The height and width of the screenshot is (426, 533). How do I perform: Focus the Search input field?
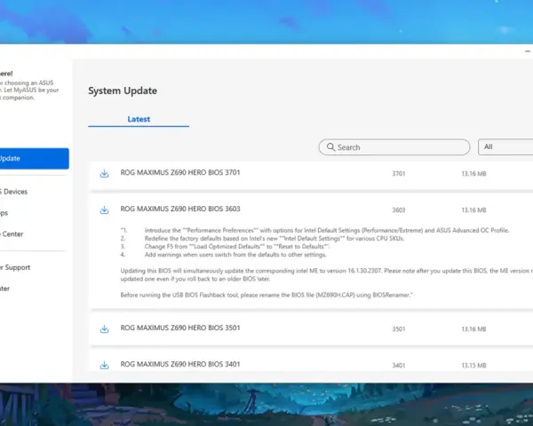click(394, 147)
